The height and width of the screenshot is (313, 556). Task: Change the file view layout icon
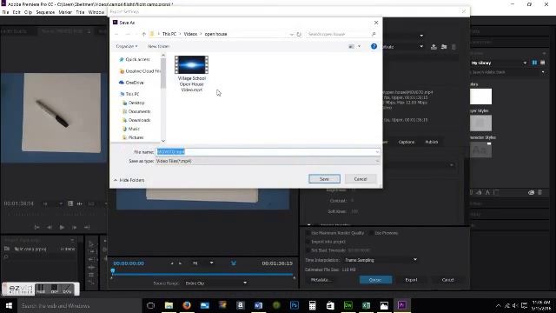tap(351, 46)
